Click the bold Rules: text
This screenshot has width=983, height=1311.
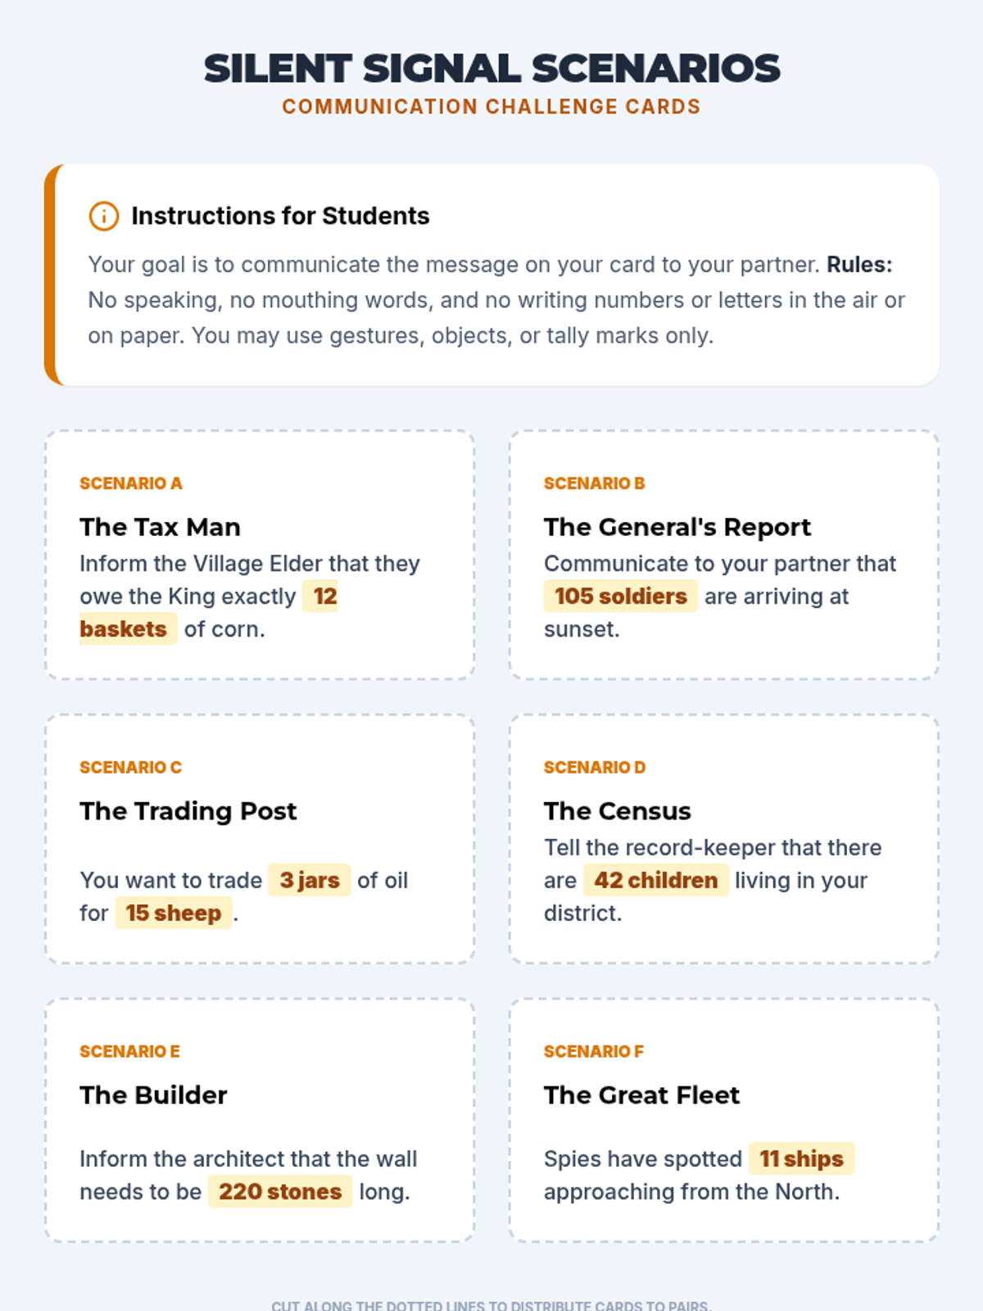coord(859,265)
